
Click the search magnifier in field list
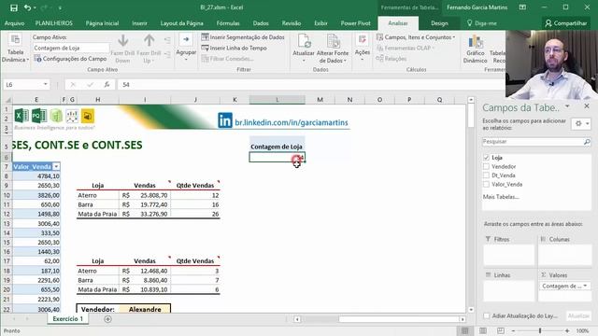click(587, 142)
